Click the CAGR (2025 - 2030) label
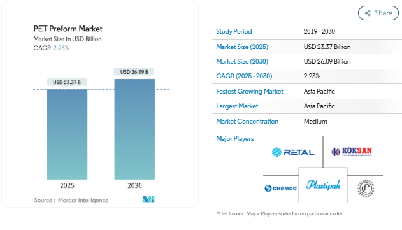Image resolution: width=402 pixels, height=230 pixels. [244, 76]
